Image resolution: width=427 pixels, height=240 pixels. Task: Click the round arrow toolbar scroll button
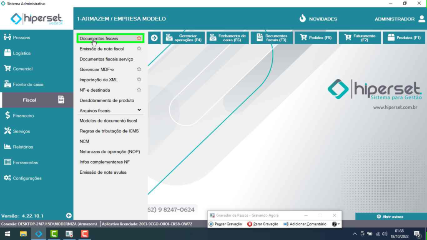click(154, 38)
